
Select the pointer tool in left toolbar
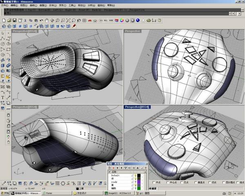(x=3, y=33)
